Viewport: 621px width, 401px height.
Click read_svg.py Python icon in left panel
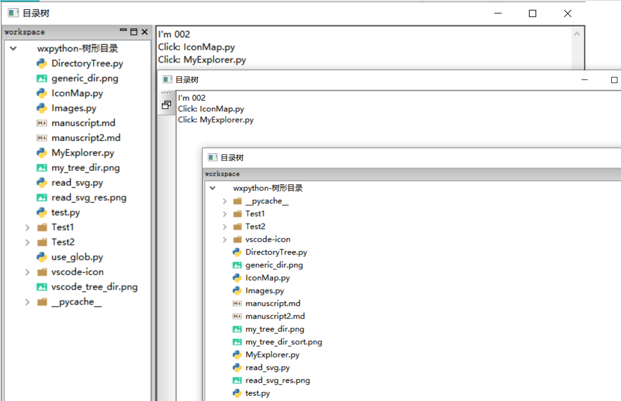(42, 183)
